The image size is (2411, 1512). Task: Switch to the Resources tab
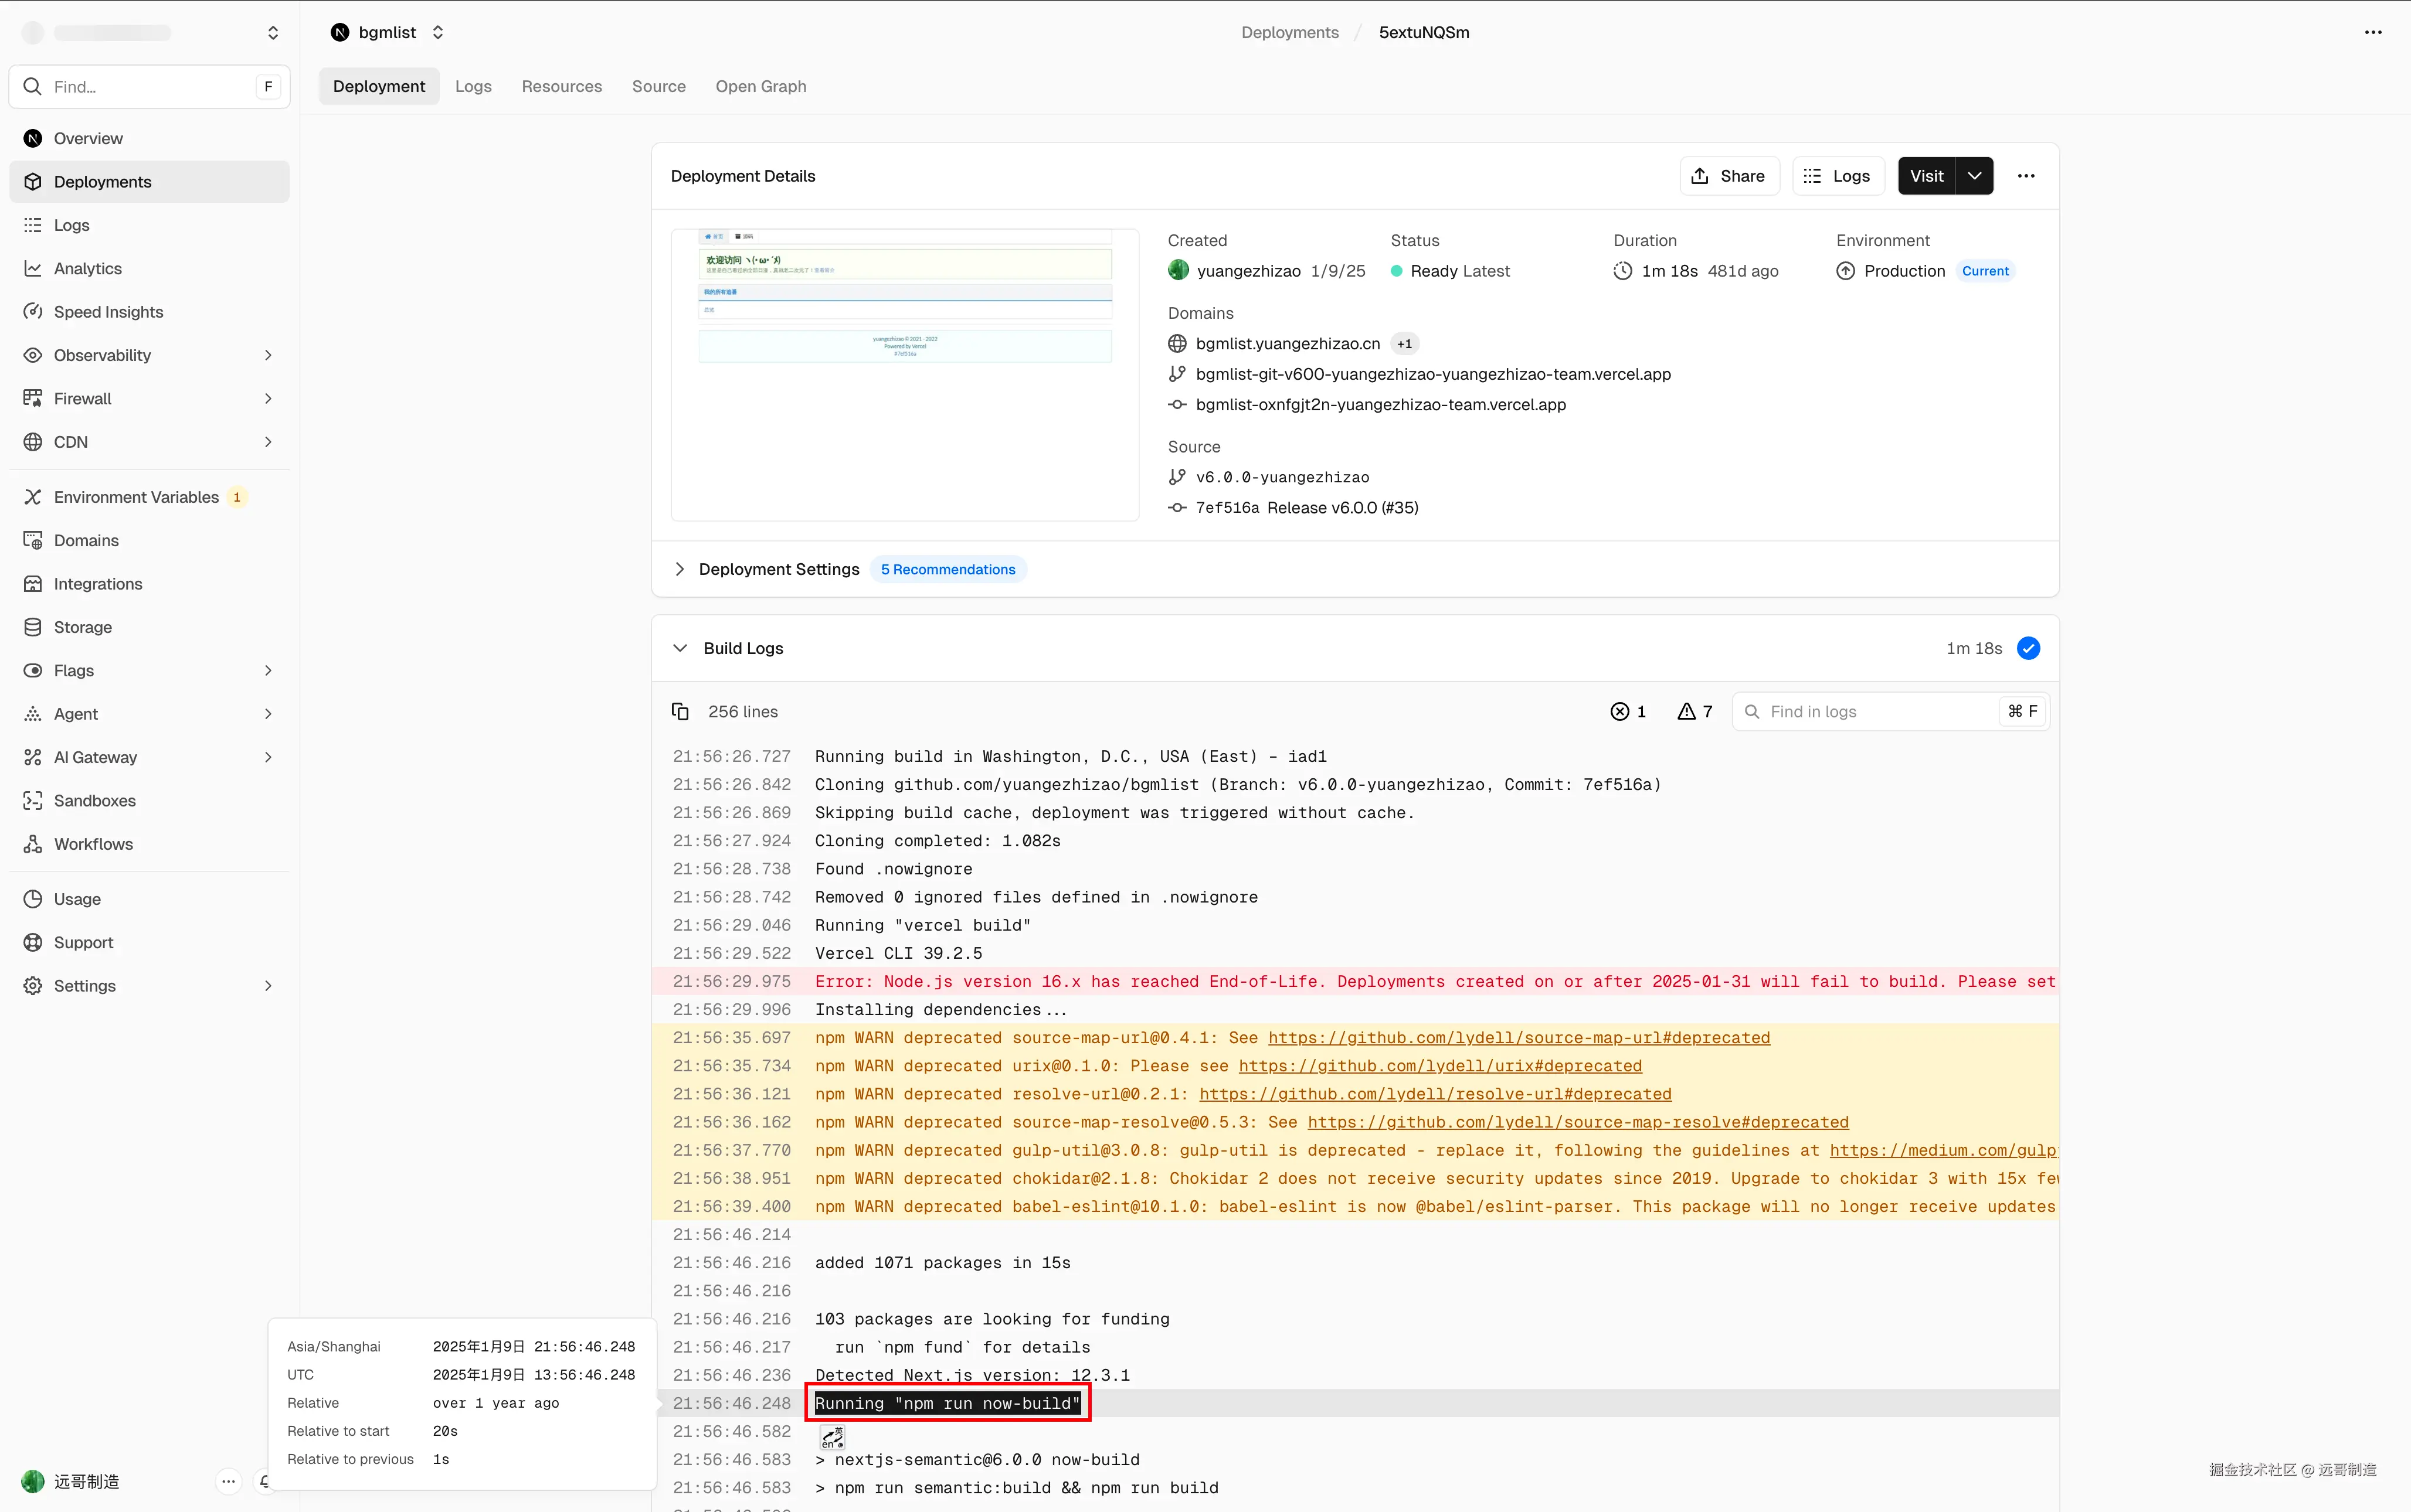click(561, 87)
